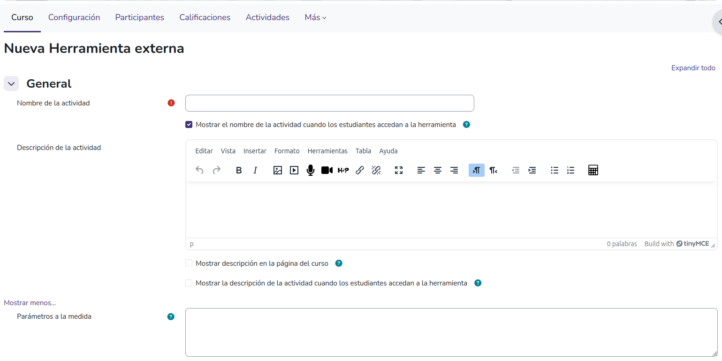Toggle bold formatting in editor
The height and width of the screenshot is (361, 722).
[x=239, y=170]
